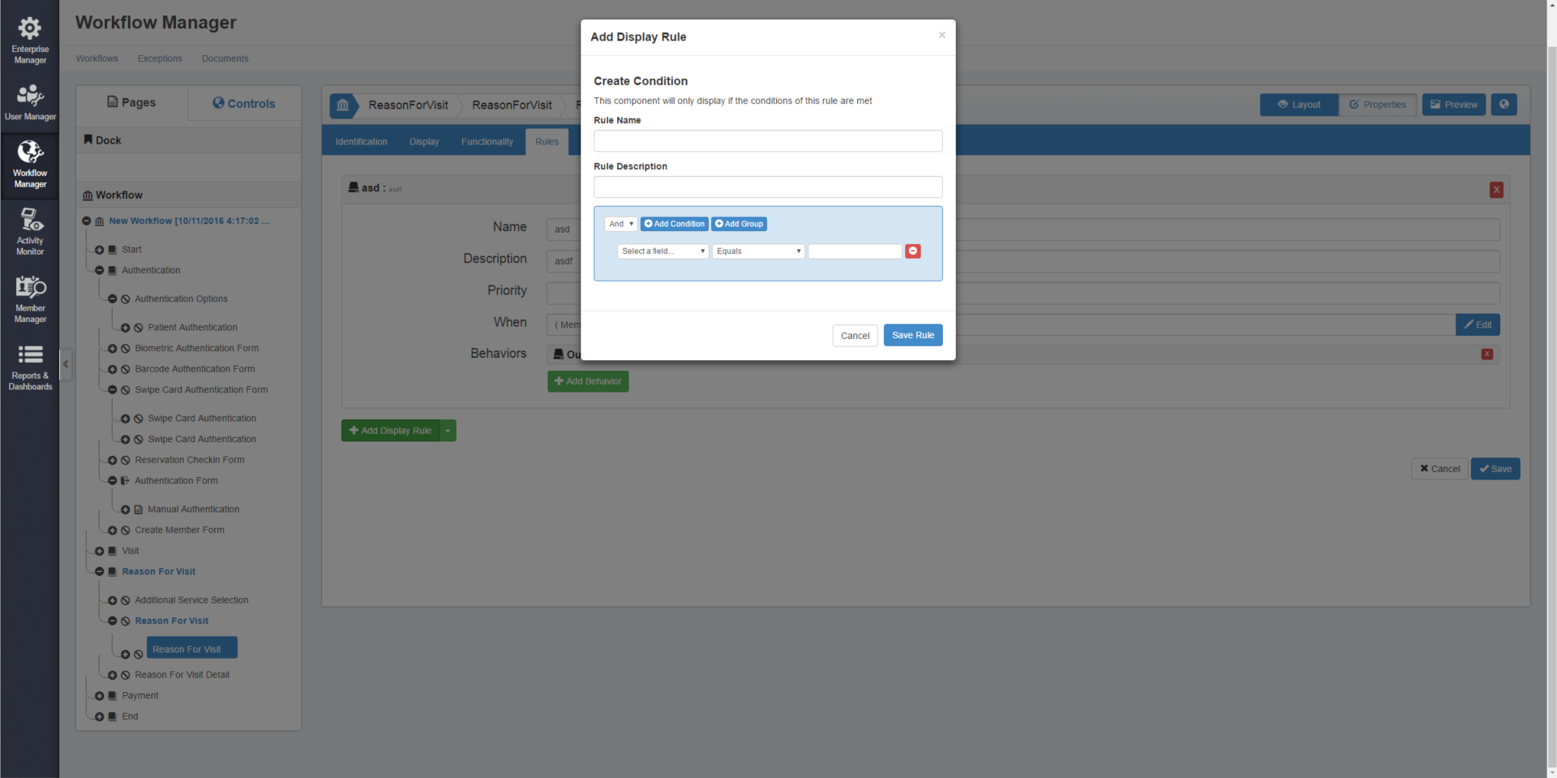Click the breadcrumb home building icon
This screenshot has height=778, width=1557.
342,105
